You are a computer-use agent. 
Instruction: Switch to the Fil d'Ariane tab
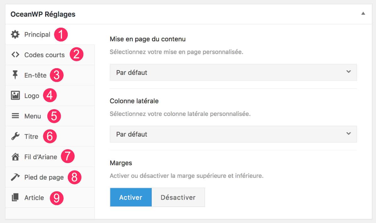pos(50,157)
